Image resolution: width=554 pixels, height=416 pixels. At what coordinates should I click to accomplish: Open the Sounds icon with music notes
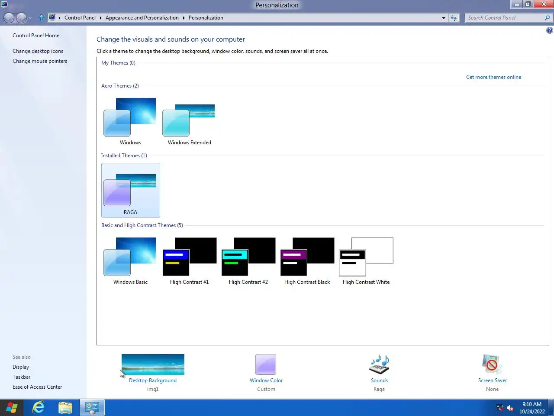(379, 364)
